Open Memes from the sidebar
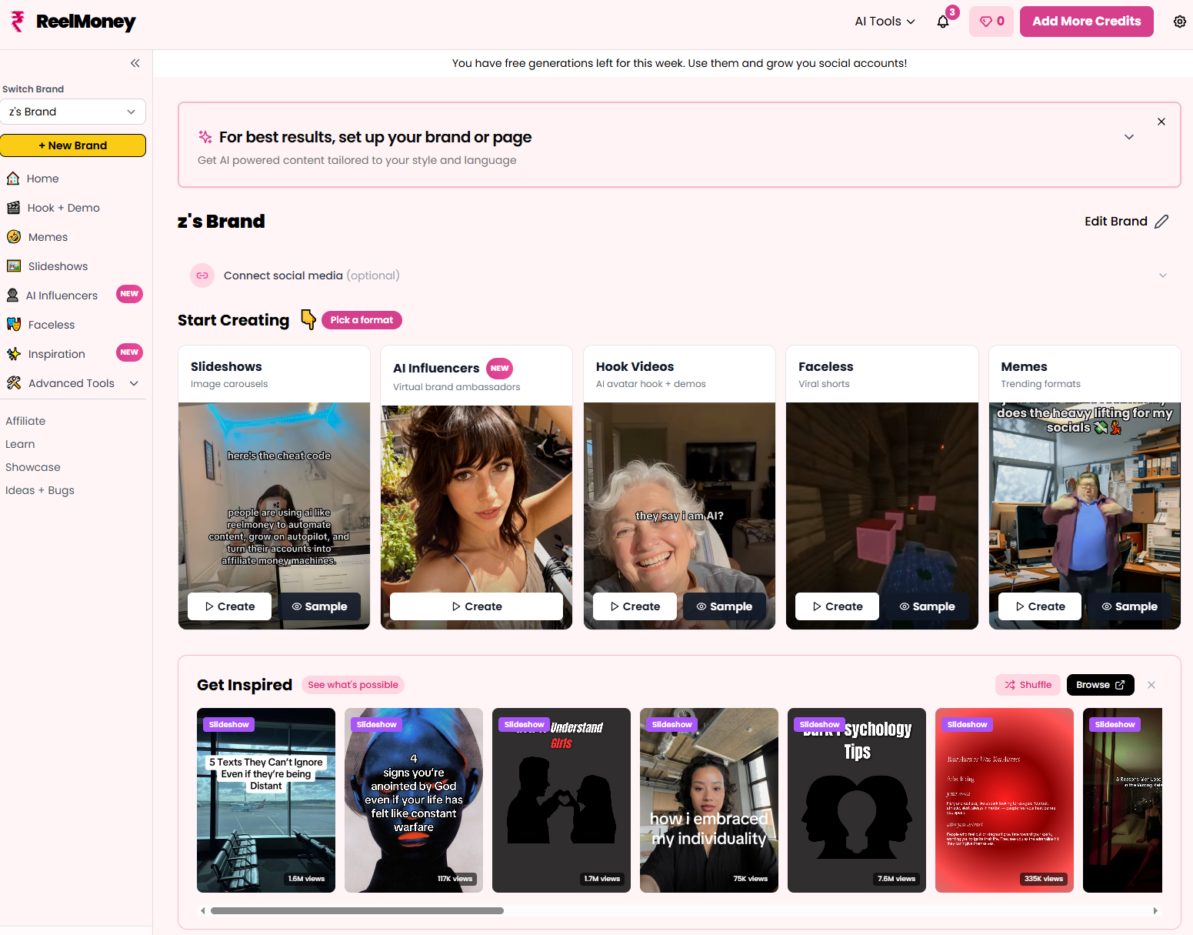This screenshot has width=1193, height=935. point(48,237)
